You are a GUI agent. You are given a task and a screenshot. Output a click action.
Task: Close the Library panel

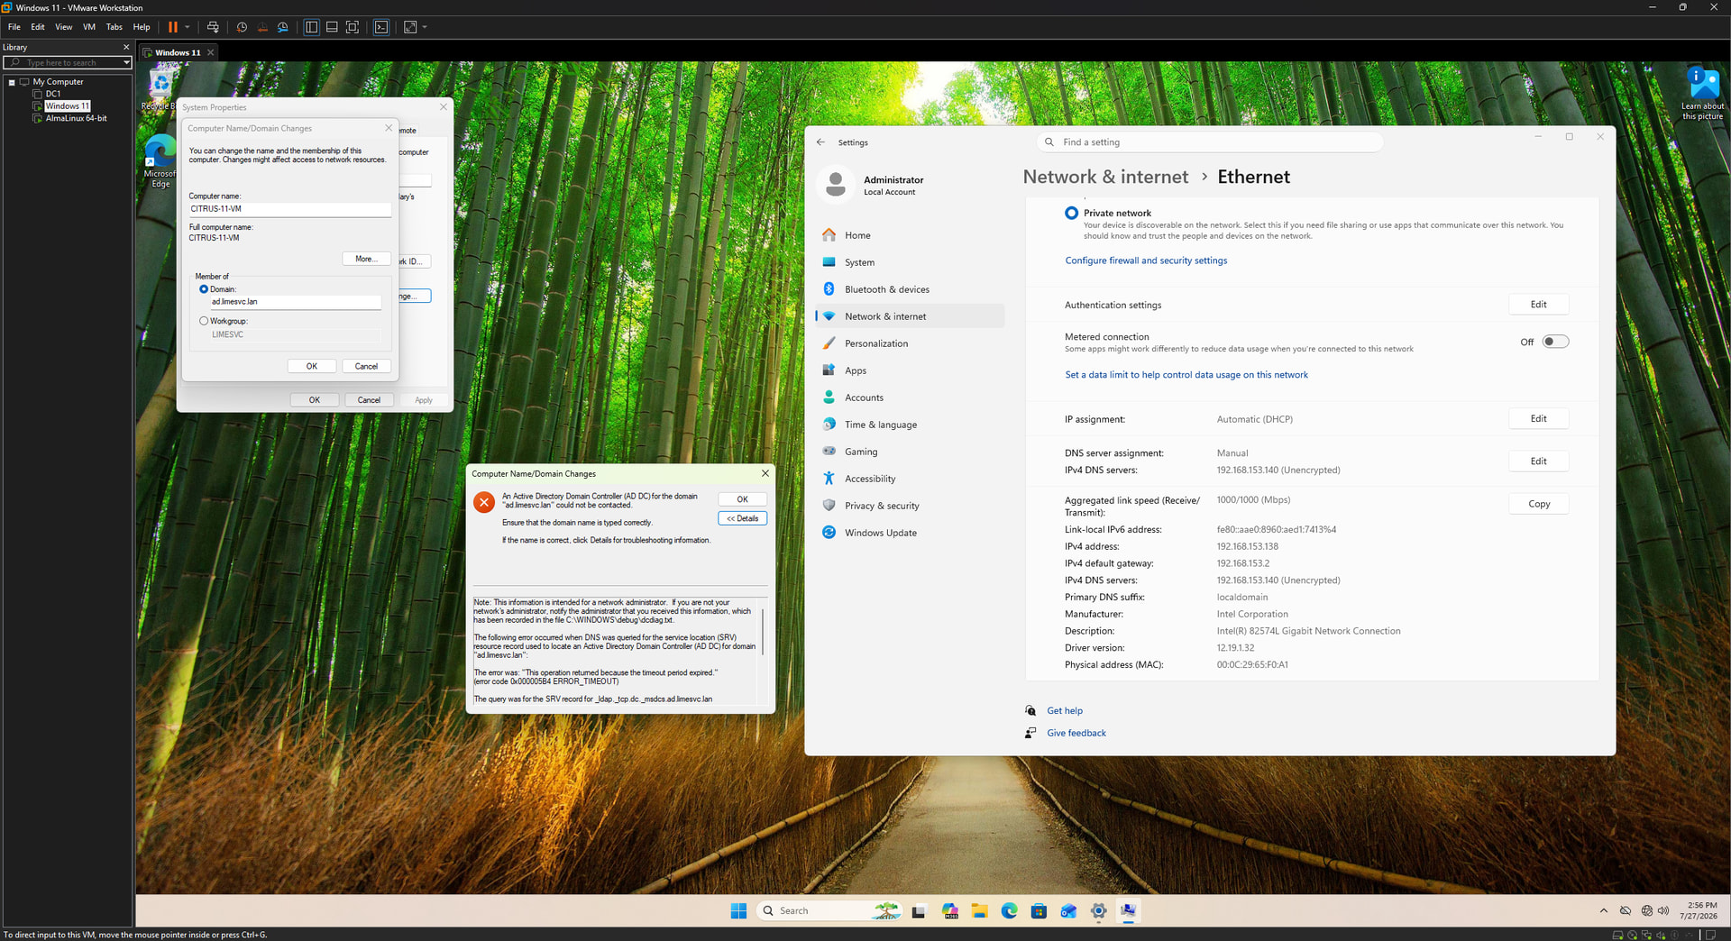125,47
